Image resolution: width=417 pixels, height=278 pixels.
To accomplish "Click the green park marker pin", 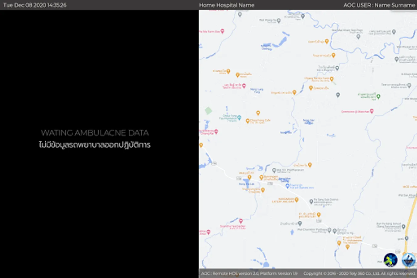I will [x=378, y=96].
